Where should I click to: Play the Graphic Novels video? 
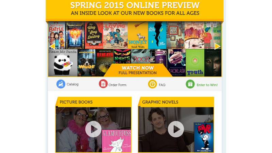coord(176,129)
